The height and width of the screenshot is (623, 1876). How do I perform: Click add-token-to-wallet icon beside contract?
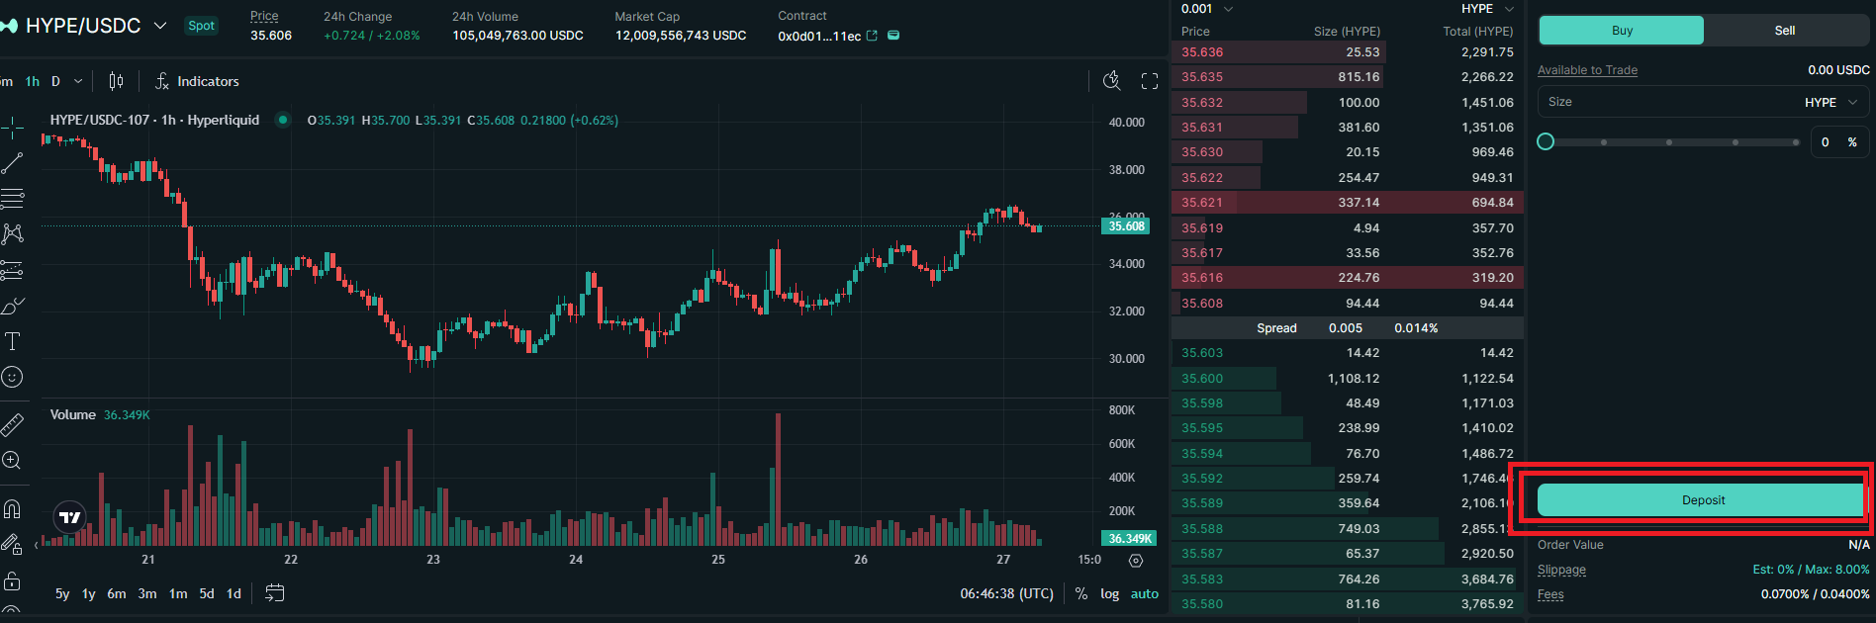(x=893, y=36)
